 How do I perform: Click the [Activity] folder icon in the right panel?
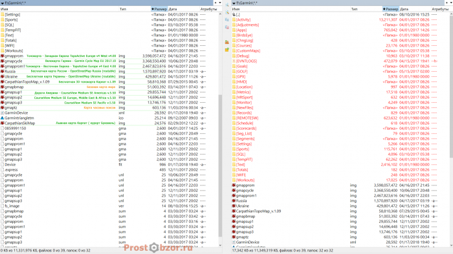point(234,19)
